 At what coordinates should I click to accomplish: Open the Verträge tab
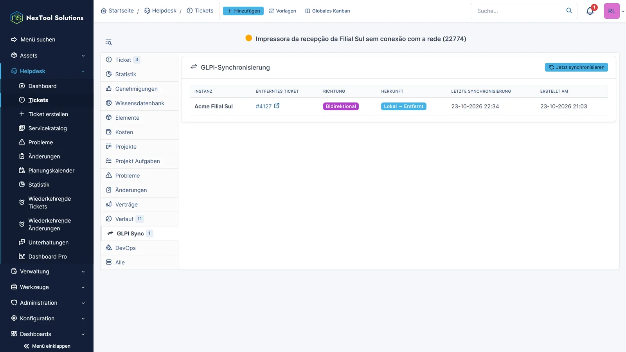pos(139,205)
